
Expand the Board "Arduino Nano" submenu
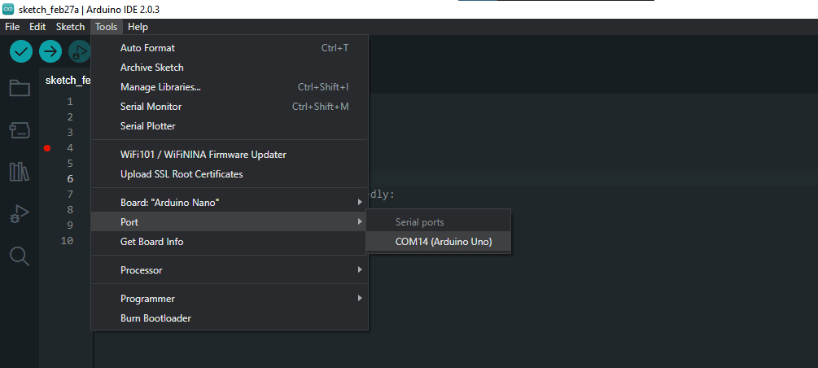point(230,202)
